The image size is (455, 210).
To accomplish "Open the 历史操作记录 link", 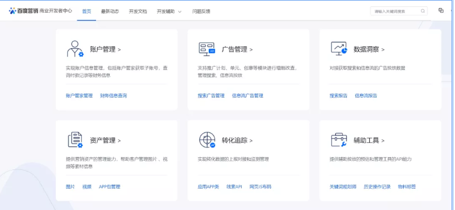I will [377, 187].
